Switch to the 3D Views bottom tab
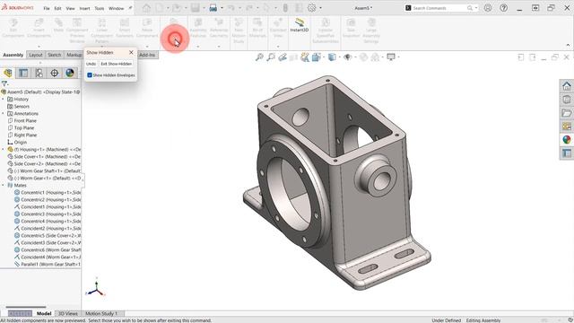 (x=68, y=313)
